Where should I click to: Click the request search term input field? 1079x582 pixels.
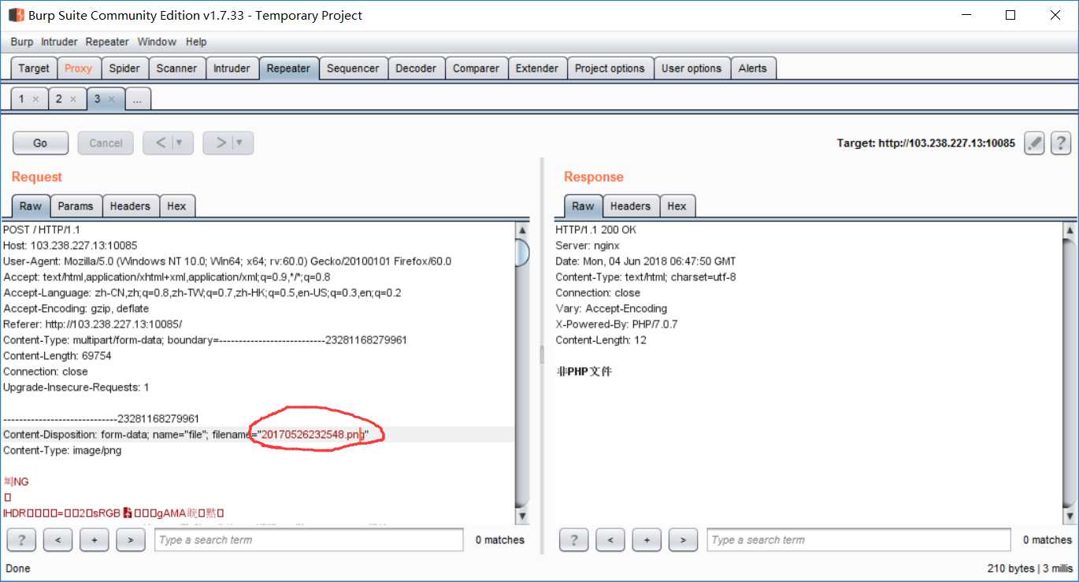tap(309, 539)
